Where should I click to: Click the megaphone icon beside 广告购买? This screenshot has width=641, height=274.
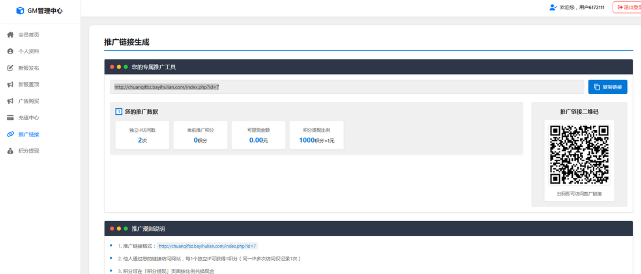(10, 101)
